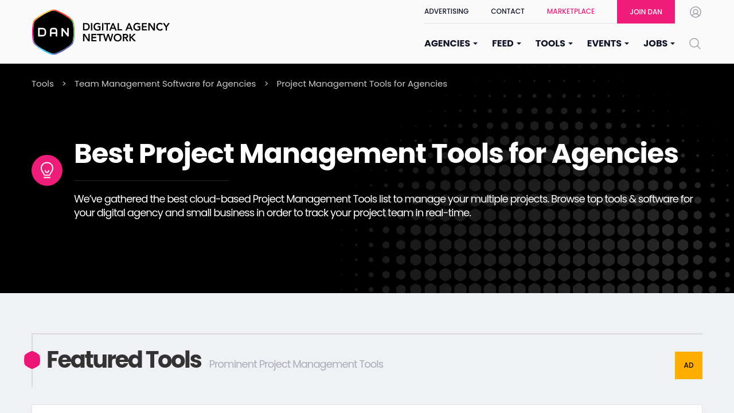Click the pink lightbulb icon
Image resolution: width=734 pixels, height=413 pixels.
click(x=47, y=170)
